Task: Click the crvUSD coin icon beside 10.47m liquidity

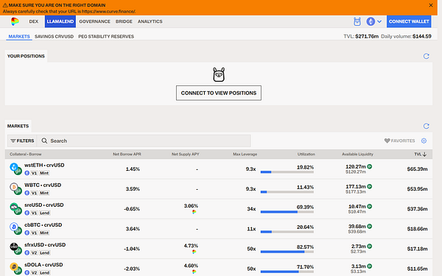Action: [x=370, y=206]
